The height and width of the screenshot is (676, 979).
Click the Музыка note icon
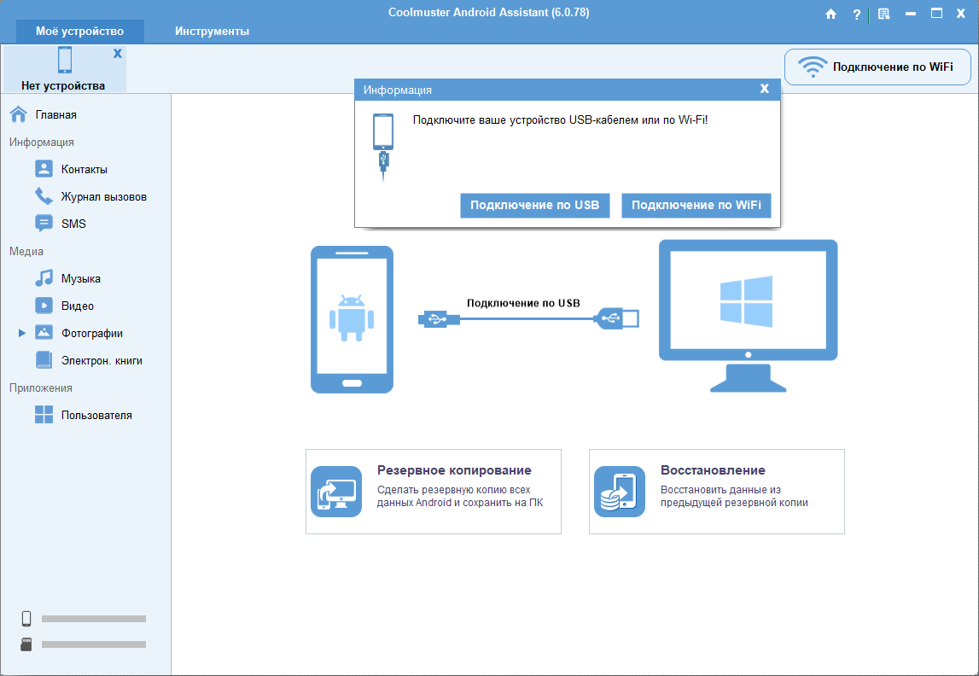point(44,277)
